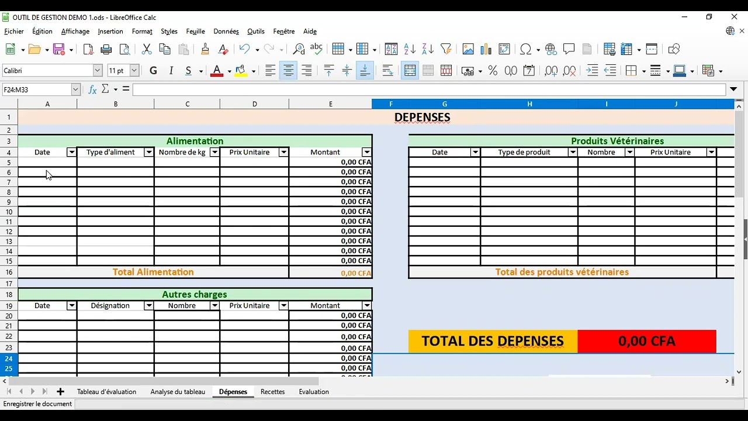Open print preview
This screenshot has height=421, width=748.
124,49
